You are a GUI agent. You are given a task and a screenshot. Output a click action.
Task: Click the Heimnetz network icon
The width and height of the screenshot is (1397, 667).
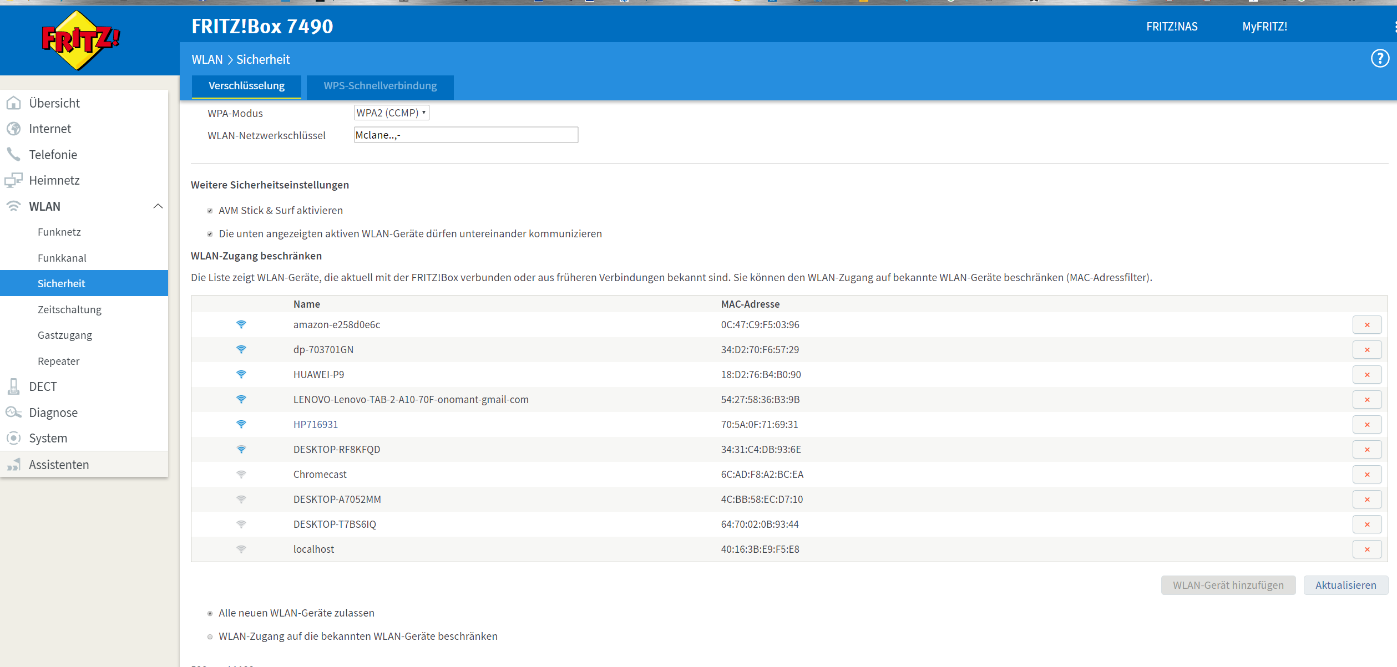(13, 180)
